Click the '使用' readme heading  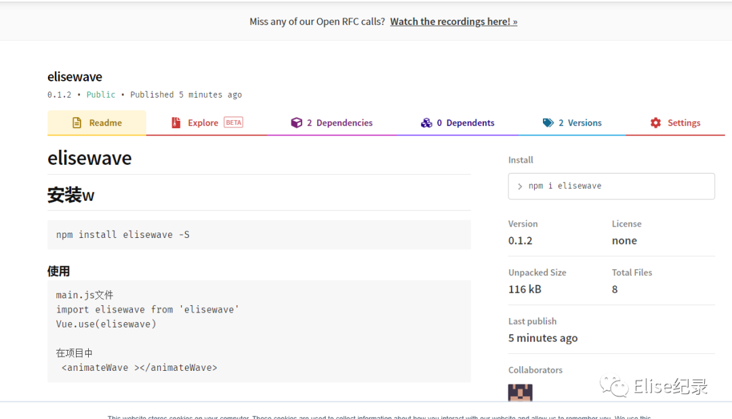point(58,271)
